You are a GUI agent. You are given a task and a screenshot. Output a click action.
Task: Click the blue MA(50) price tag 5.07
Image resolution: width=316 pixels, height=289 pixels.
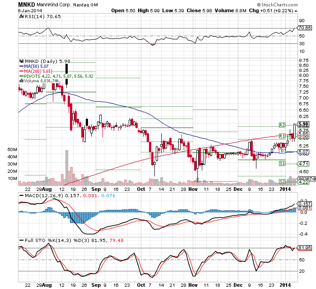[x=303, y=152]
